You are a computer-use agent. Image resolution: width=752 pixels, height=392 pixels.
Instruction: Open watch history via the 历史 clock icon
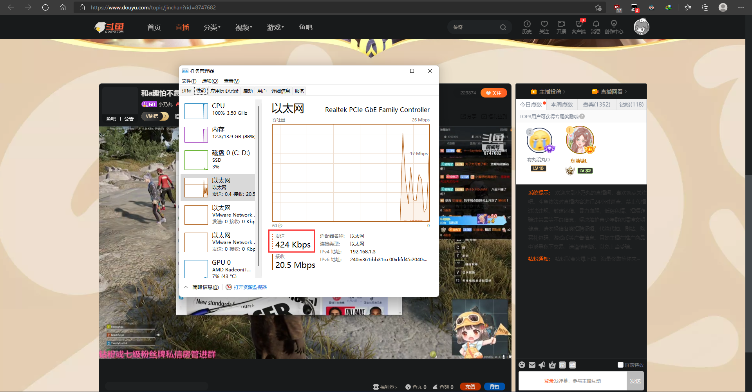click(527, 27)
